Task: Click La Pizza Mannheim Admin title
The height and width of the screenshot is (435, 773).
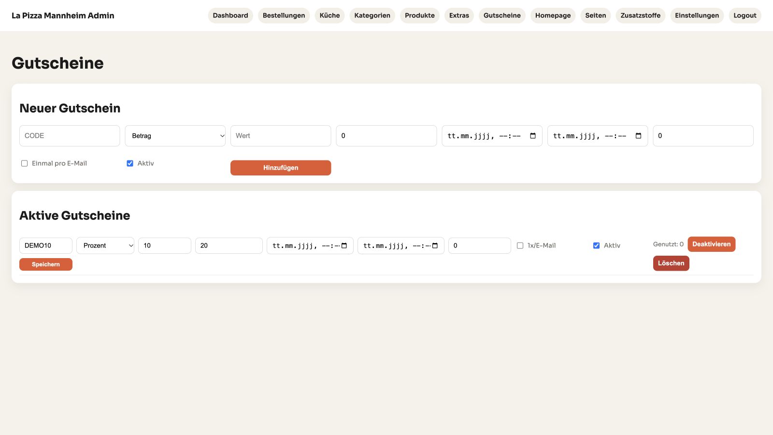Action: pyautogui.click(x=63, y=15)
